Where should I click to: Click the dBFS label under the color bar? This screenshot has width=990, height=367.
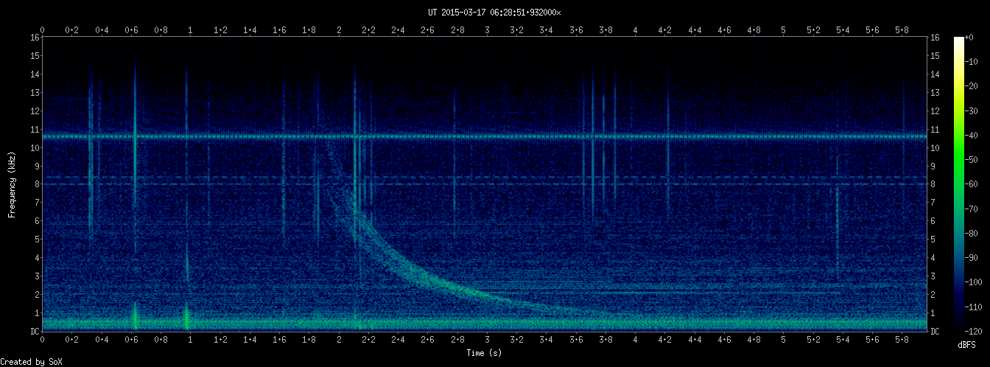click(967, 345)
